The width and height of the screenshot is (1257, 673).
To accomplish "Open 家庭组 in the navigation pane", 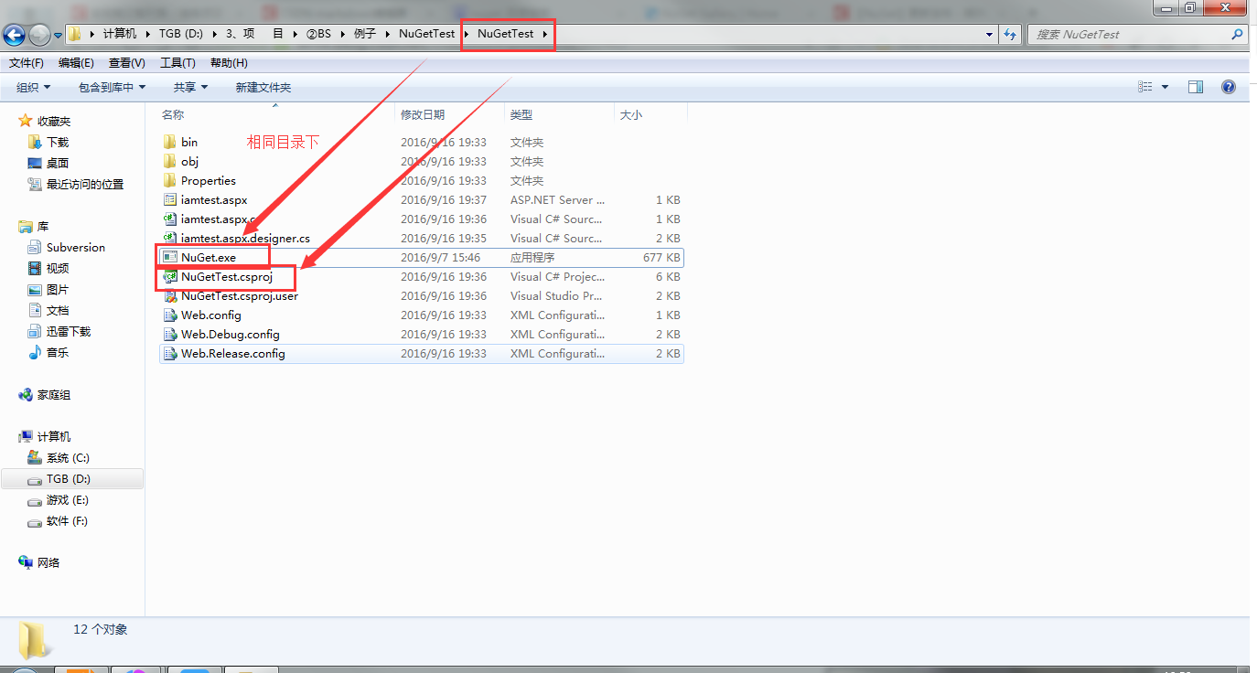I will [54, 395].
